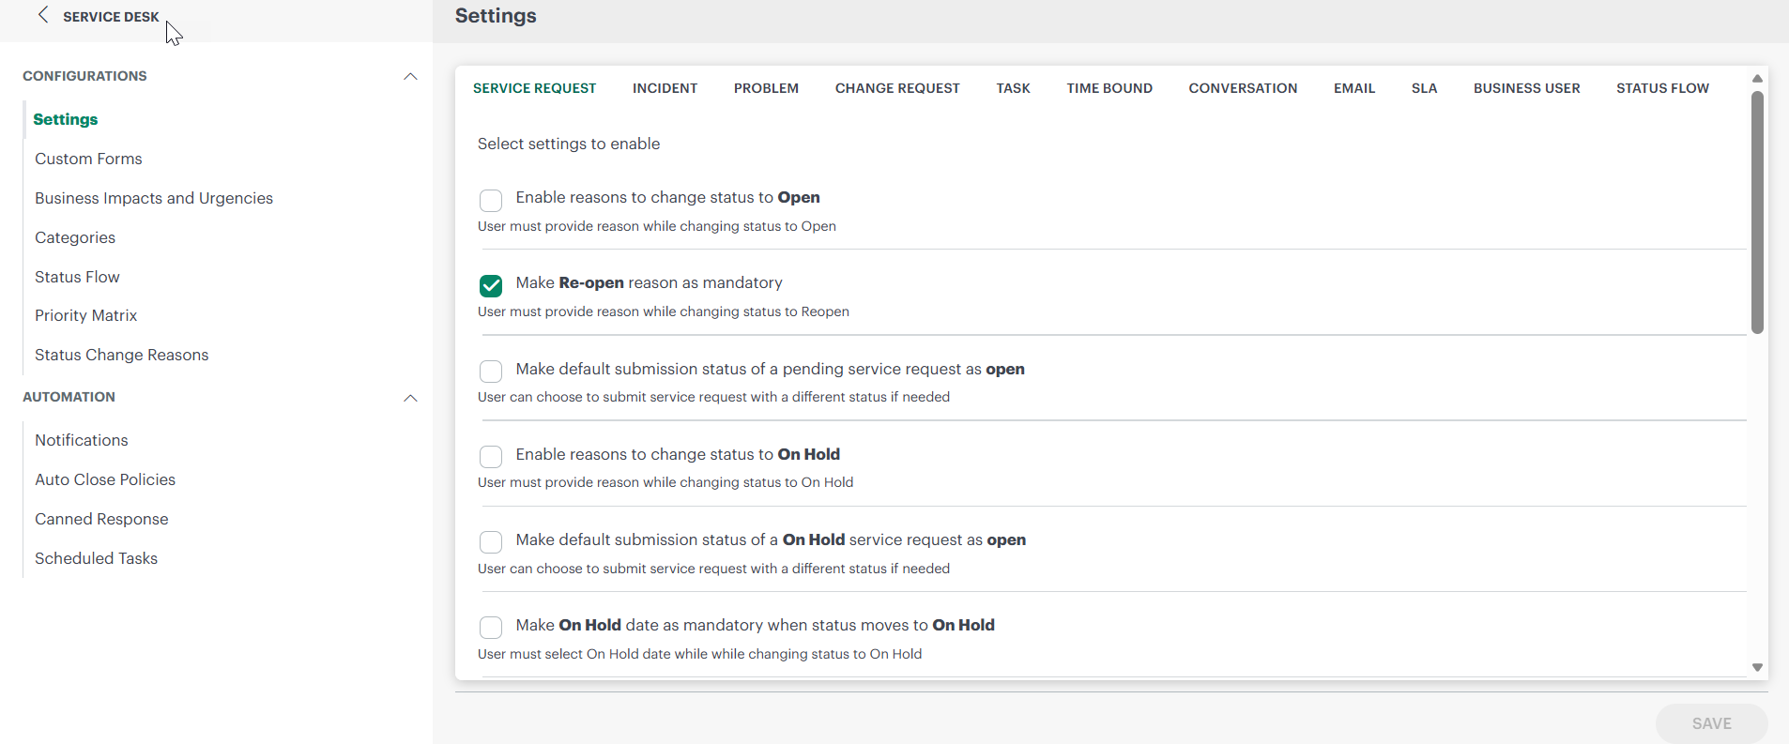1789x744 pixels.
Task: Collapse the Automation section chevron
Action: (410, 398)
